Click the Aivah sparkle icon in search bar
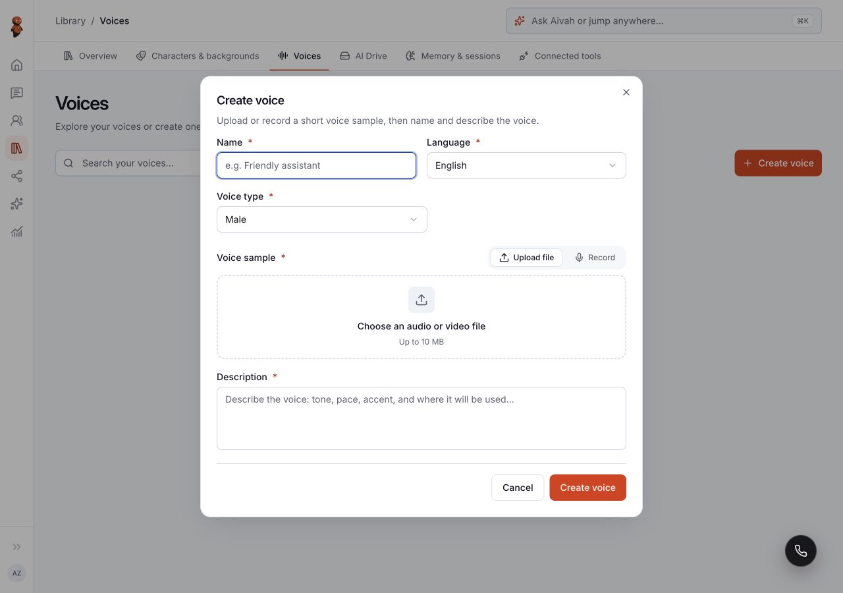Screen dimensions: 843x593 point(520,20)
